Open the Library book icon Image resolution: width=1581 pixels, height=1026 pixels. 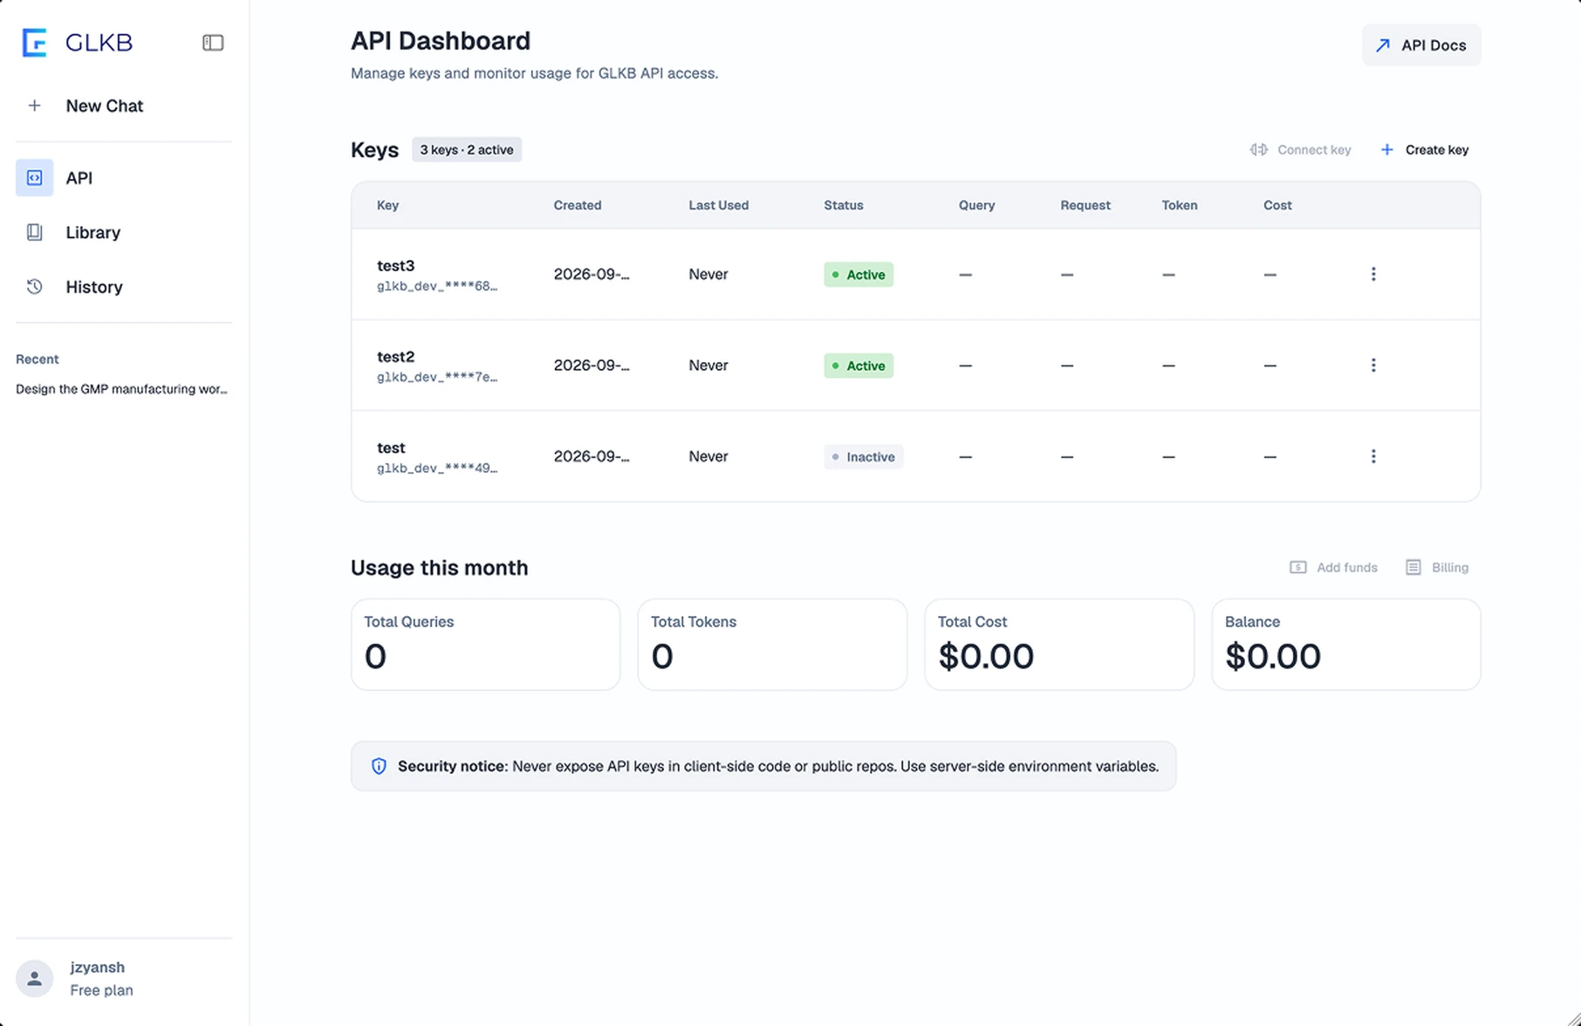35,232
